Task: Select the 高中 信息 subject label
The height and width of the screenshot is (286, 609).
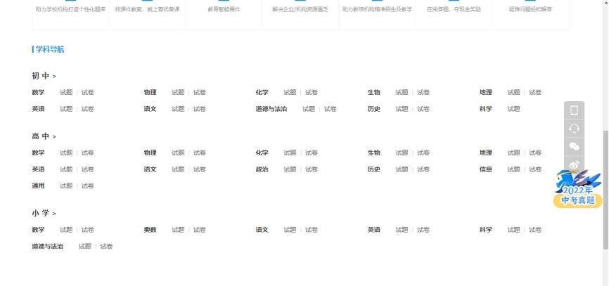Action: [486, 169]
